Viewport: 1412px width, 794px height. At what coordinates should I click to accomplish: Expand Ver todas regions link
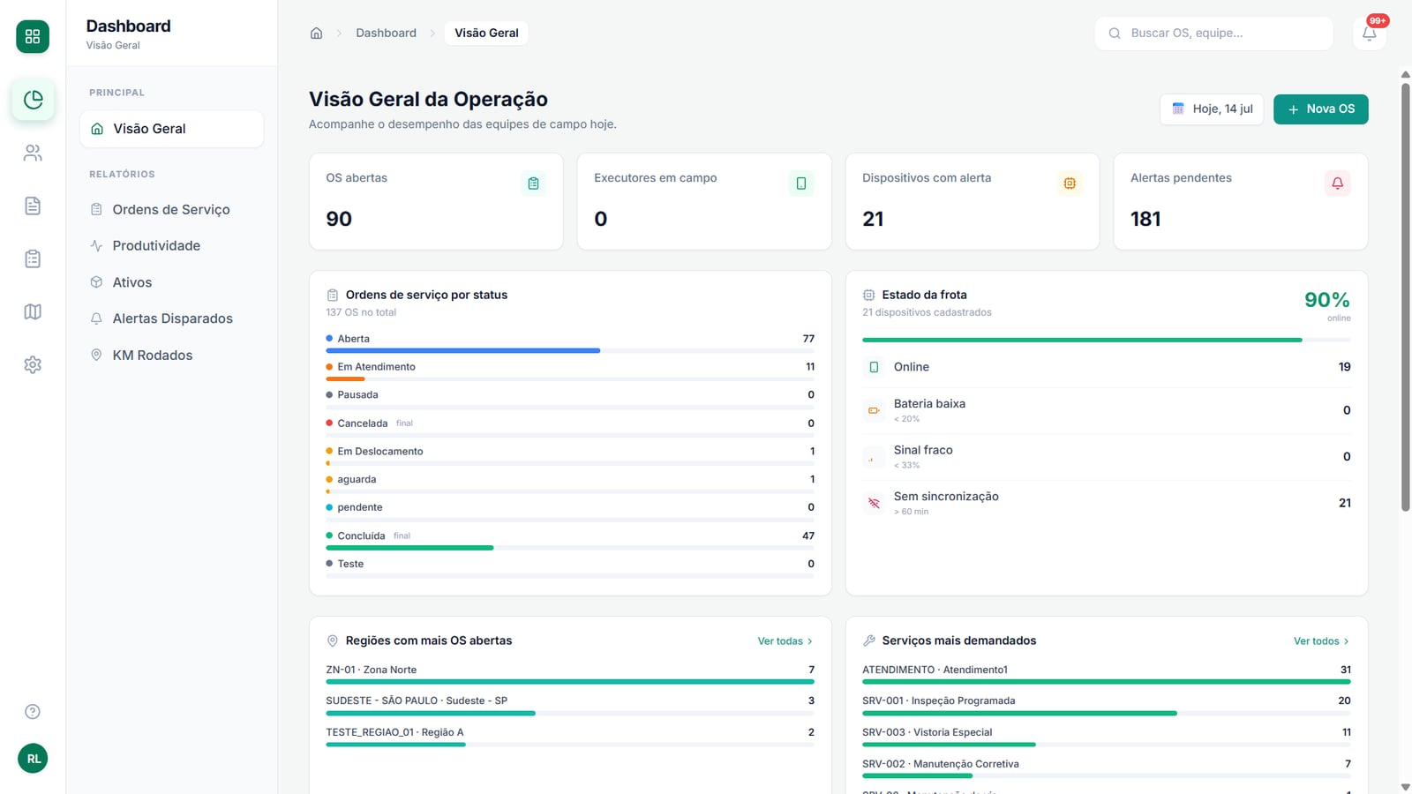(x=785, y=641)
